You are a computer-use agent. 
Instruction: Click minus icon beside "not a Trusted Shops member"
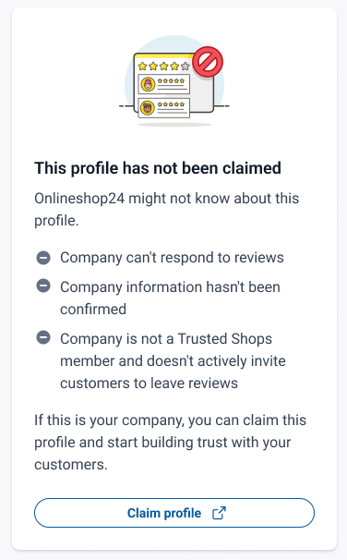tap(43, 337)
